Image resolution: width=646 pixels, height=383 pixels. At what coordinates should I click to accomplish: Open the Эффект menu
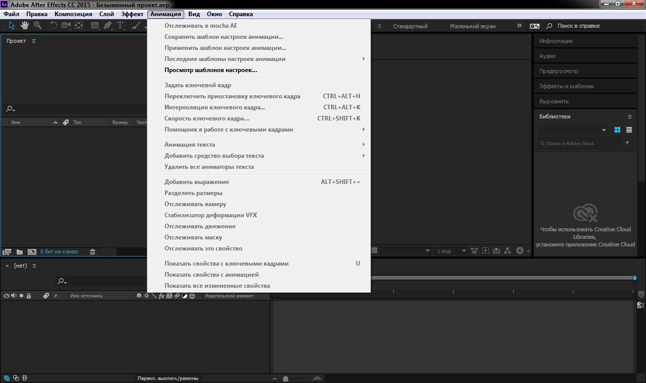click(x=132, y=14)
